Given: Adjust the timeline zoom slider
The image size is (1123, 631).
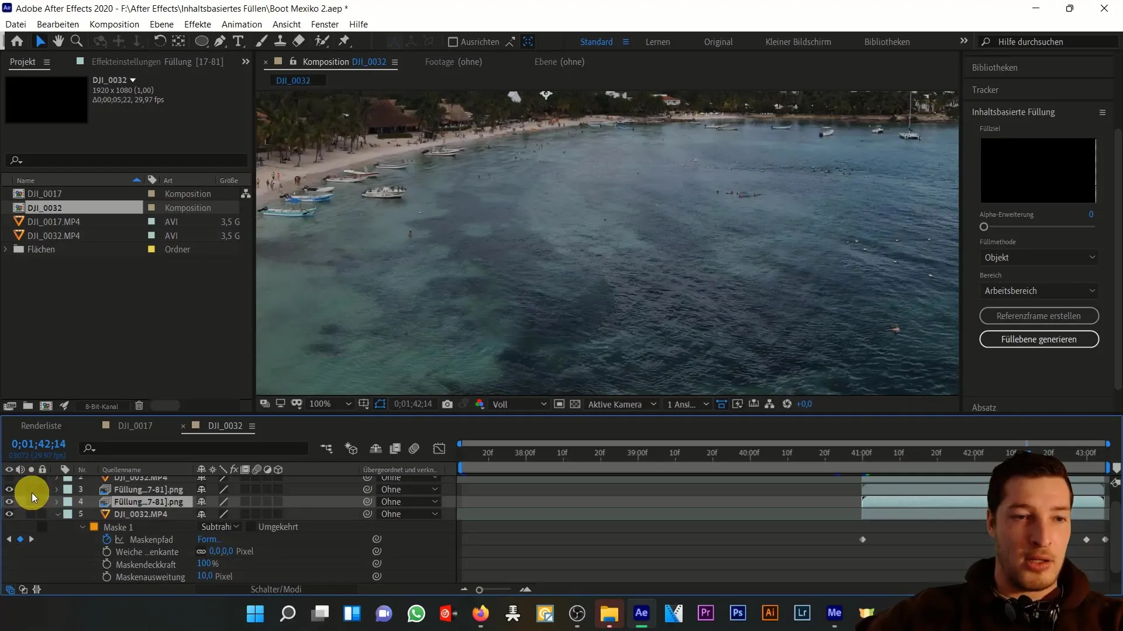Looking at the screenshot, I should click(479, 590).
